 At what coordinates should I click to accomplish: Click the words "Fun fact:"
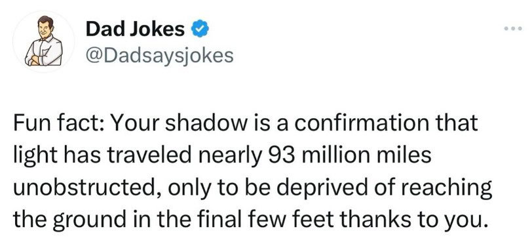point(57,124)
